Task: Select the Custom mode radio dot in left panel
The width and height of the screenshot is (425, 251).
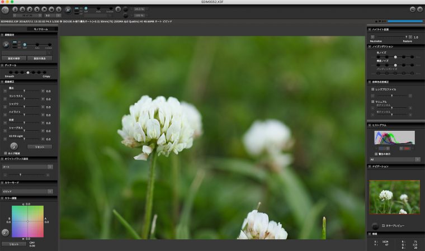Action: click(x=49, y=45)
